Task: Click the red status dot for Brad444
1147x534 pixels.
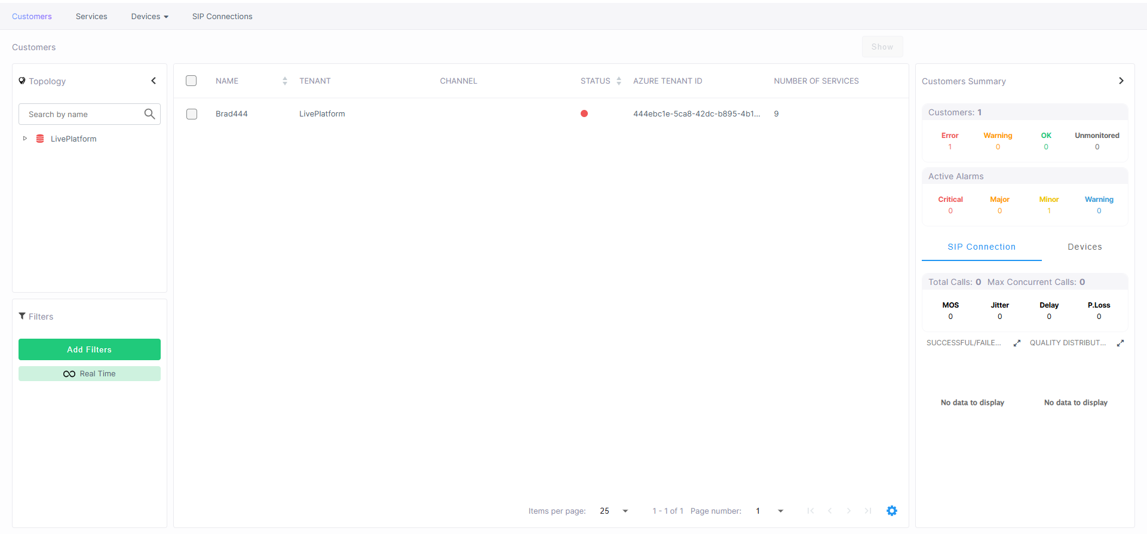Action: 584,113
